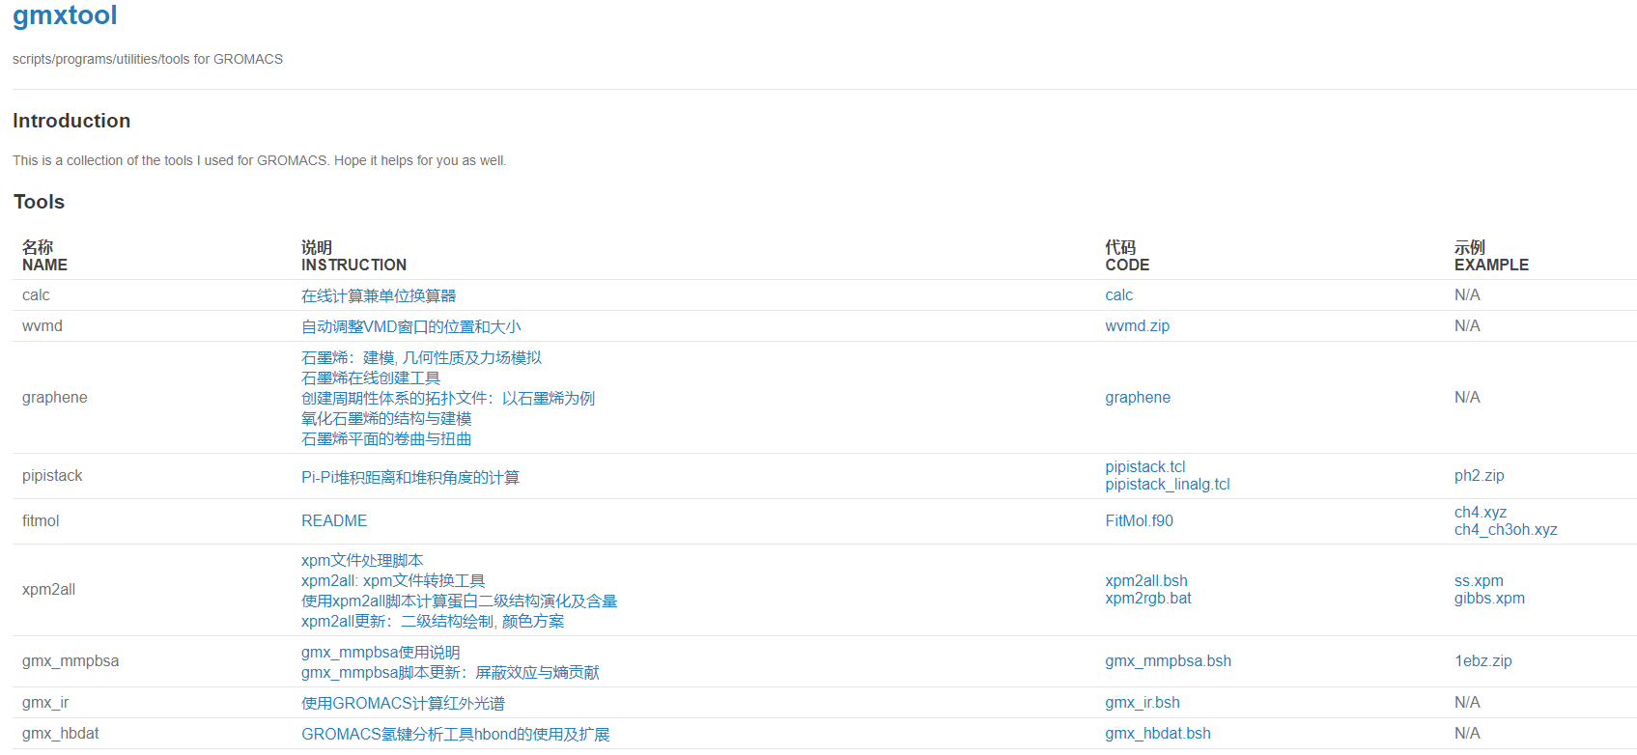
Task: Open ss.xpm example file
Action: 1479,581
